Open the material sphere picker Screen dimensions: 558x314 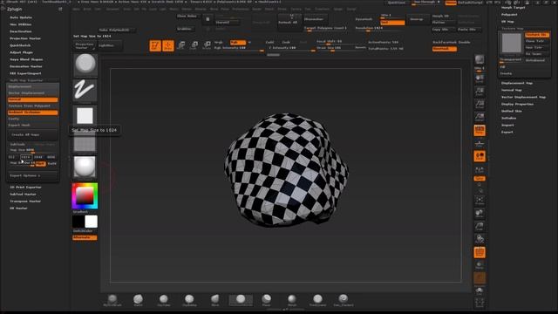pyautogui.click(x=85, y=167)
